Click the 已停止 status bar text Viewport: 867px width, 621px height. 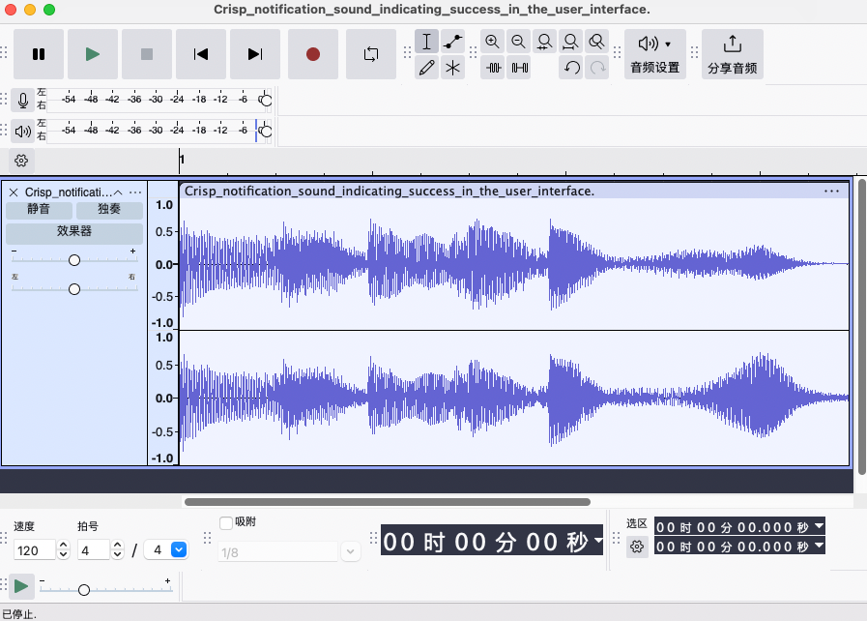[x=19, y=614]
